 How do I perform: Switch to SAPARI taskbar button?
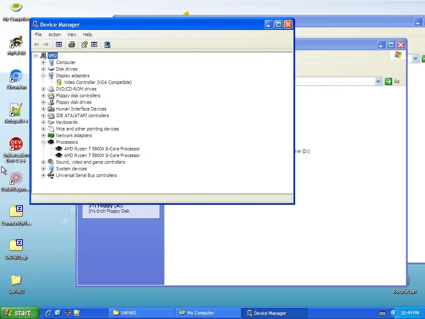click(142, 313)
